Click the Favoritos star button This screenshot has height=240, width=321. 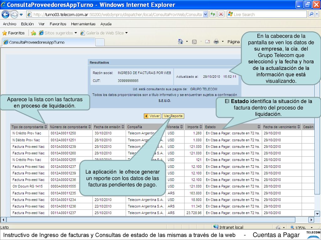click(13, 33)
